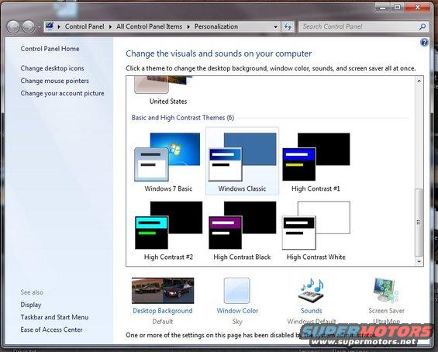The height and width of the screenshot is (352, 438).
Task: Open address bar history dropdown arrow
Action: pos(276,27)
